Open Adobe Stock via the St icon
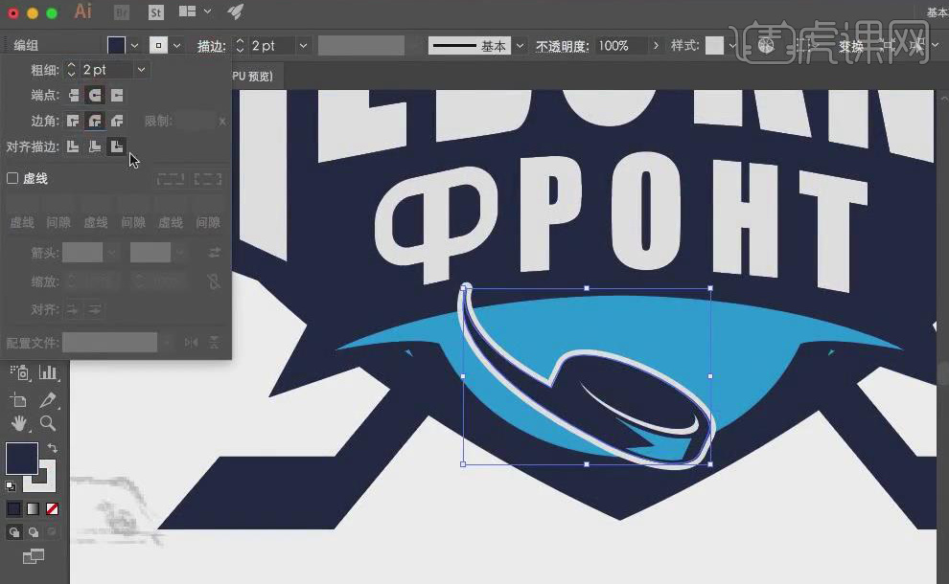 156,12
